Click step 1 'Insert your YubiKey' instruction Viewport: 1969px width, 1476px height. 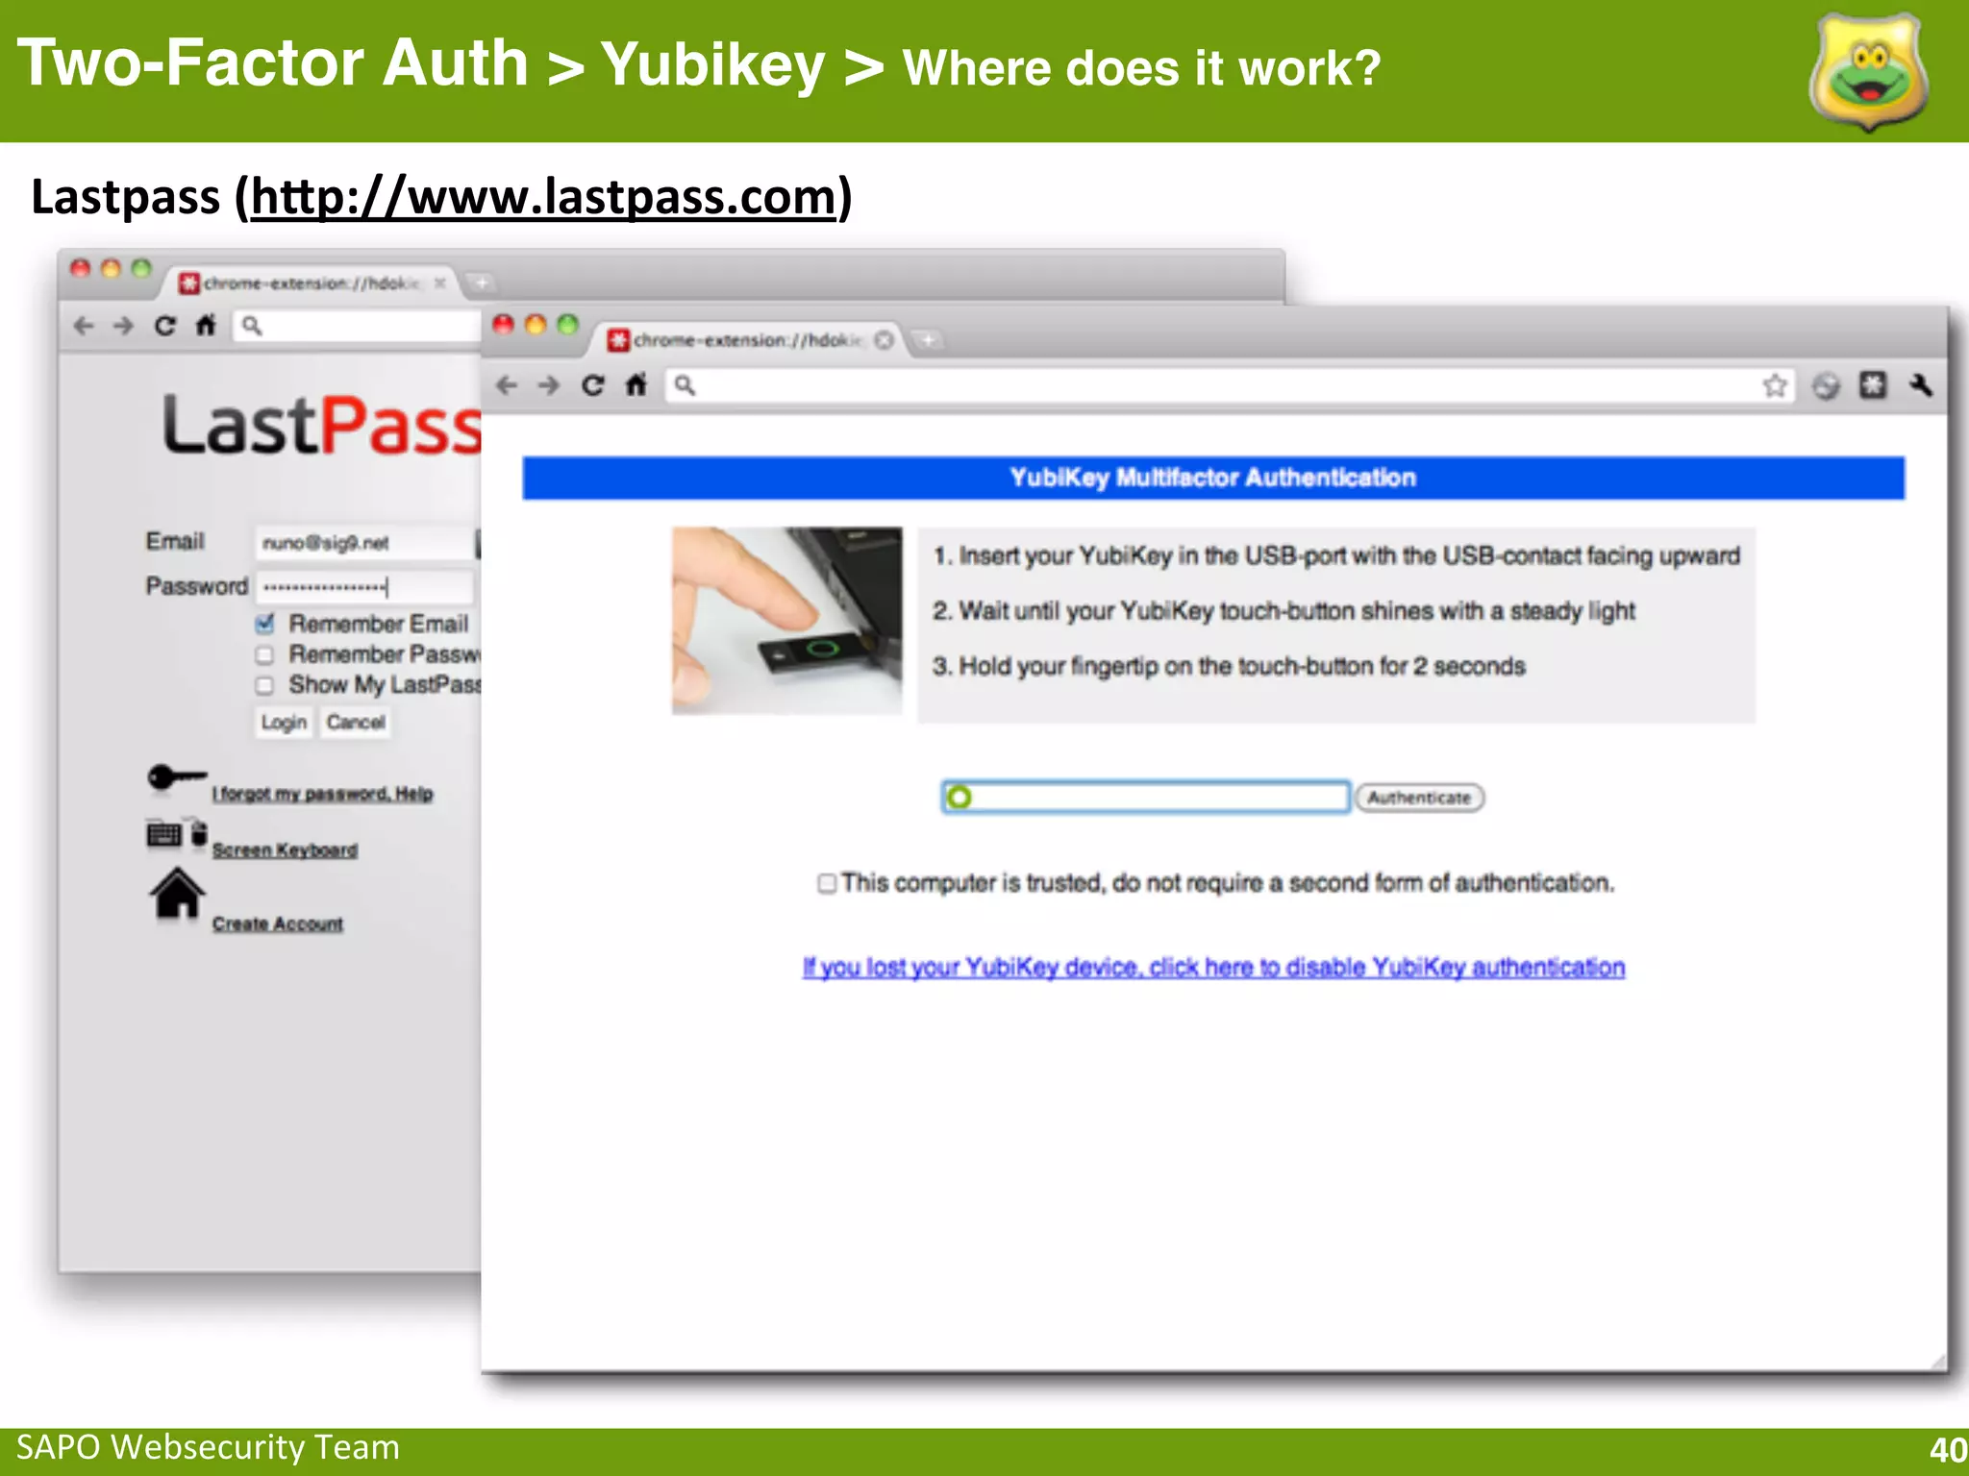tap(1336, 555)
